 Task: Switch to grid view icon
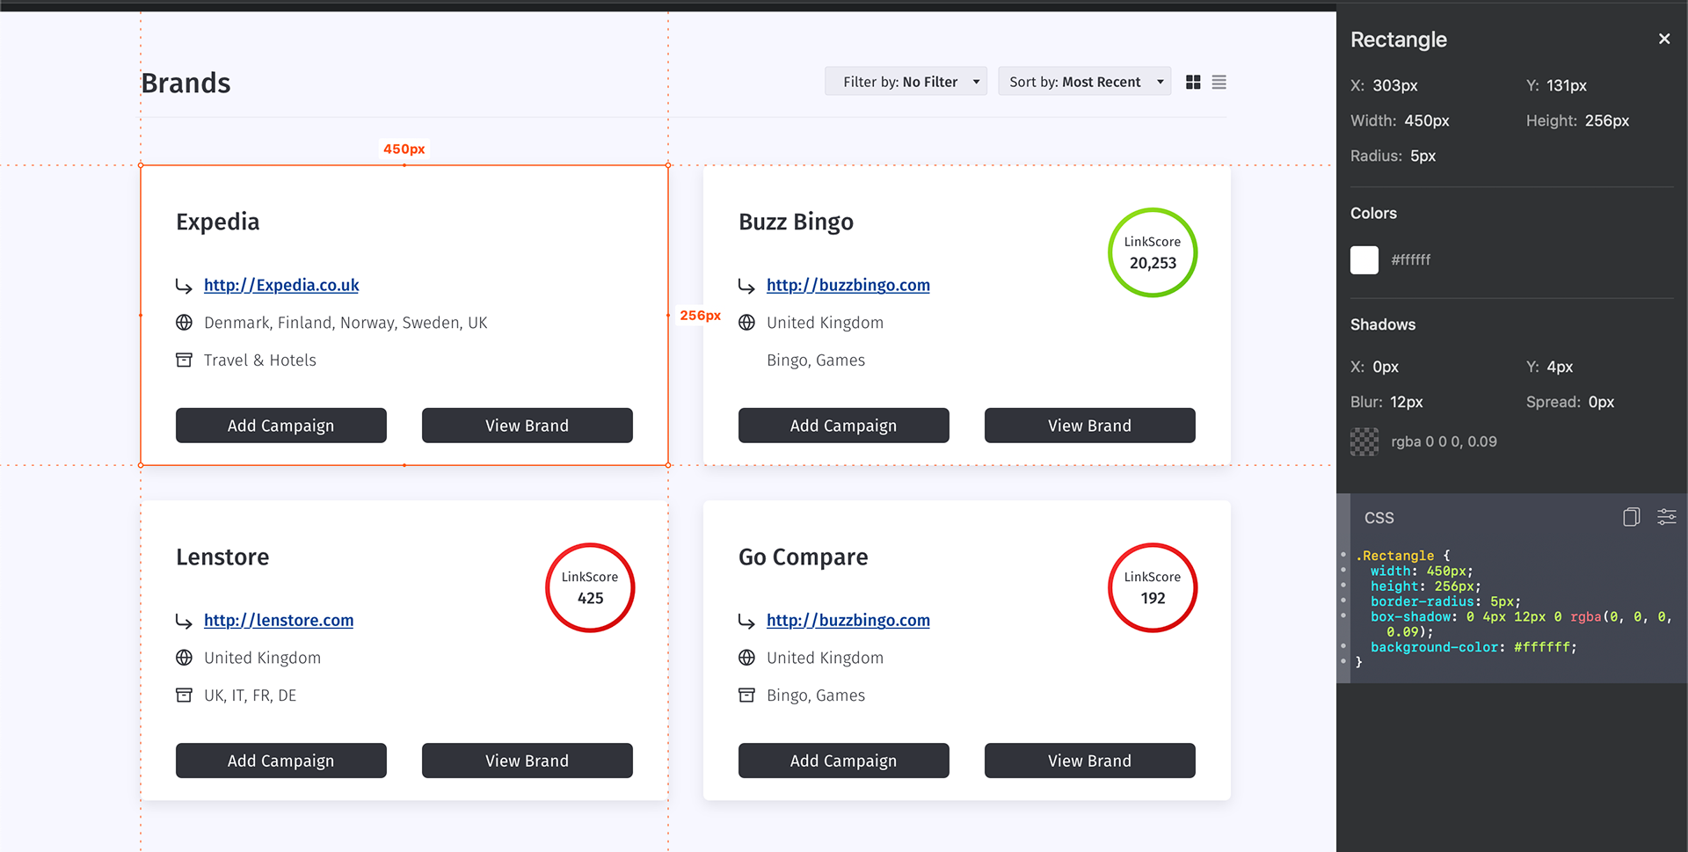click(1193, 82)
